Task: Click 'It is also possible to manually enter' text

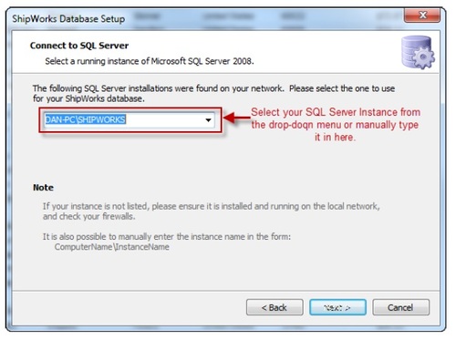Action: [167, 236]
